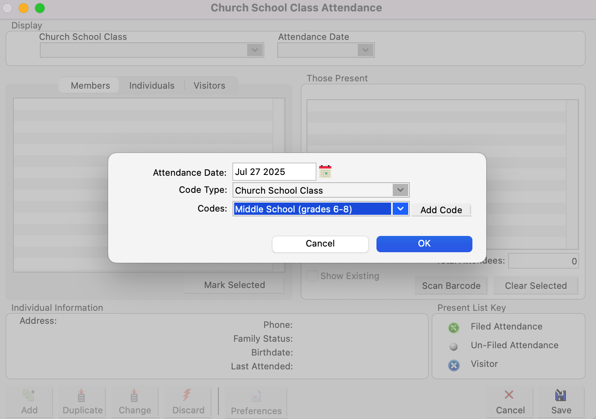Switch to the Visitors tab
Screen dimensions: 596x419
point(209,85)
